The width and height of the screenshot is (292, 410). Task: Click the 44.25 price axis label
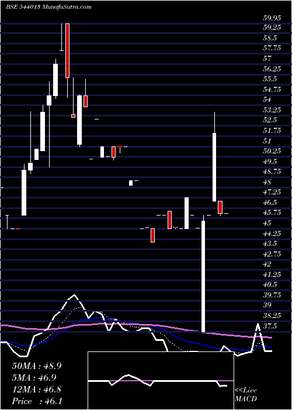(272, 234)
